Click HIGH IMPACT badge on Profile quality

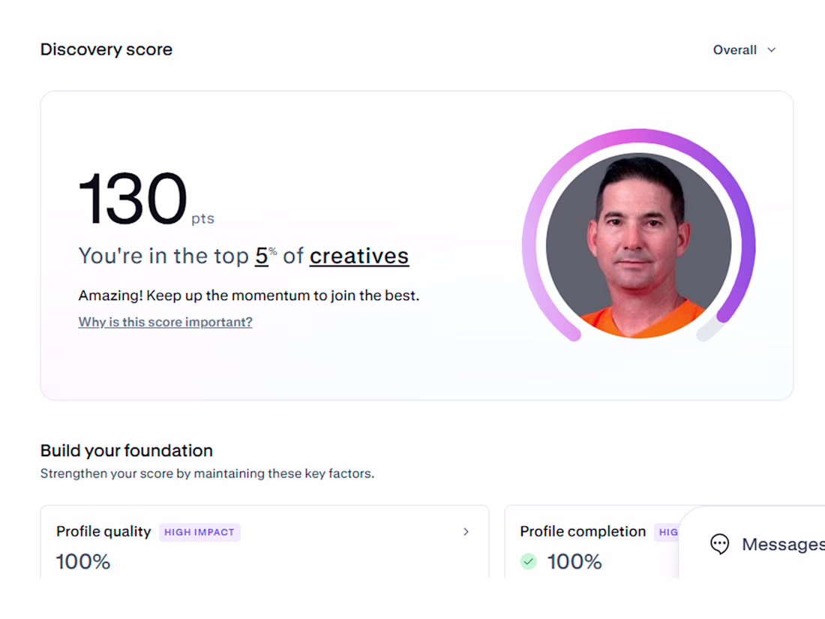[x=199, y=532]
